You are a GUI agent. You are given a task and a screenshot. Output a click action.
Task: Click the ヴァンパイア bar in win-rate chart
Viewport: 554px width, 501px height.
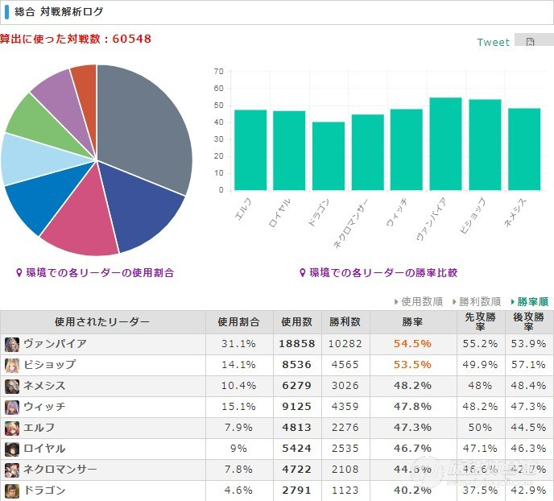click(x=445, y=144)
